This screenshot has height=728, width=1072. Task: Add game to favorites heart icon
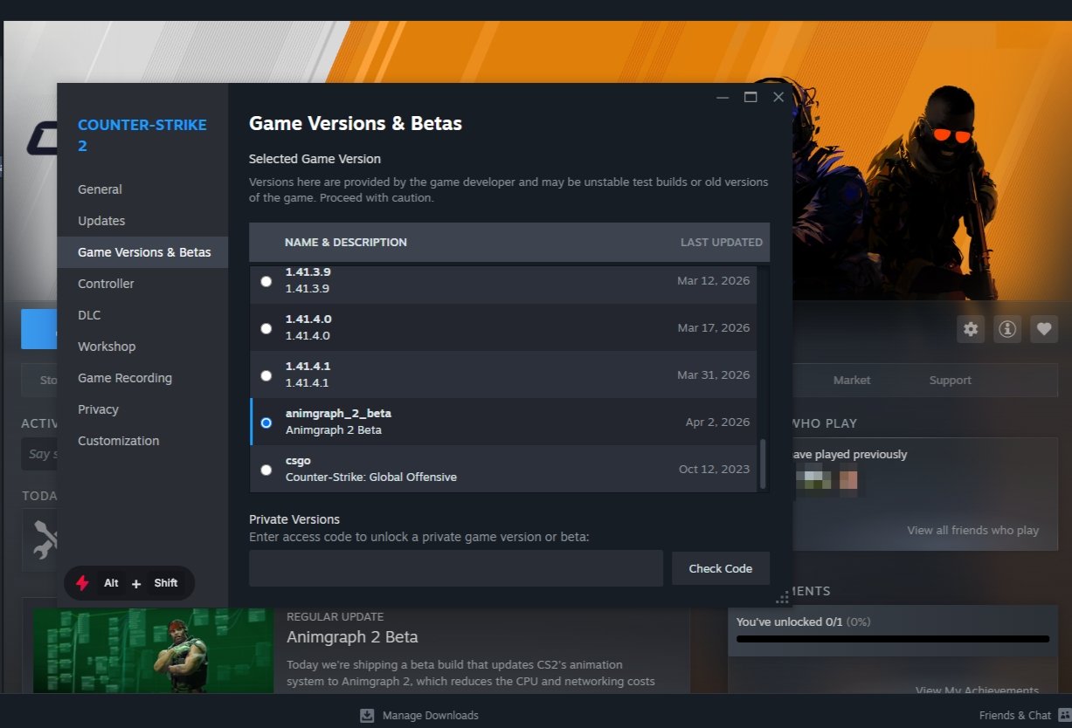1044,329
